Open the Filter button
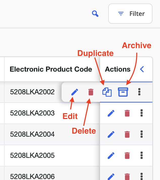The height and width of the screenshot is (180, 160). tap(130, 14)
